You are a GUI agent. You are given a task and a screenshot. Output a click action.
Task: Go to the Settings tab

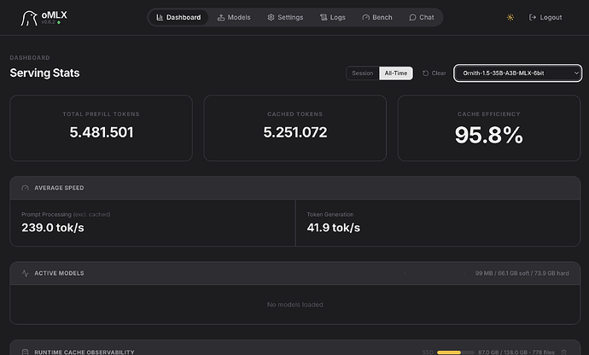285,17
